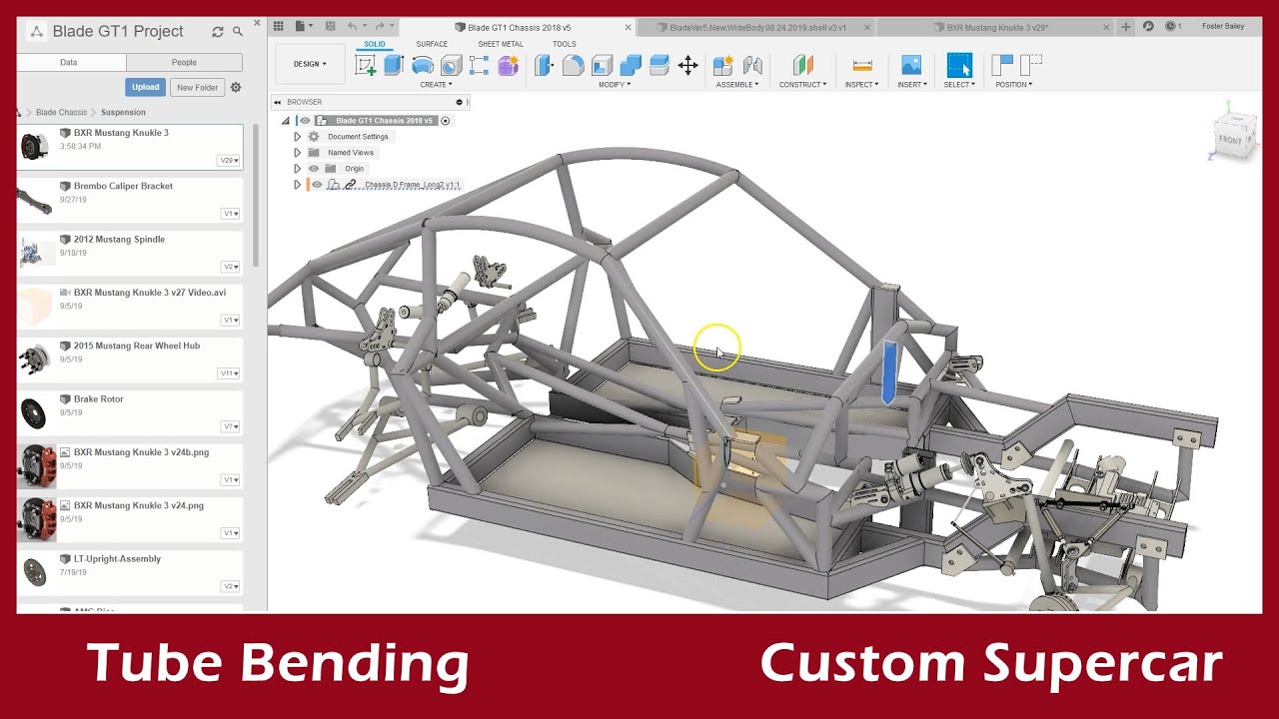The height and width of the screenshot is (719, 1279).
Task: Open data panel settings gear
Action: click(x=236, y=88)
